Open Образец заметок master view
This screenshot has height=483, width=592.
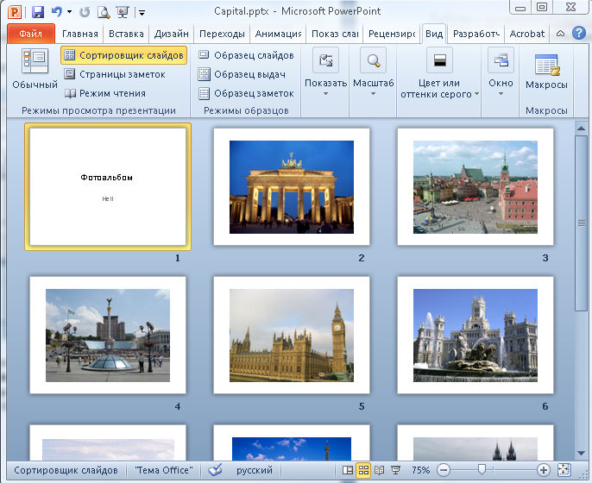coord(246,93)
